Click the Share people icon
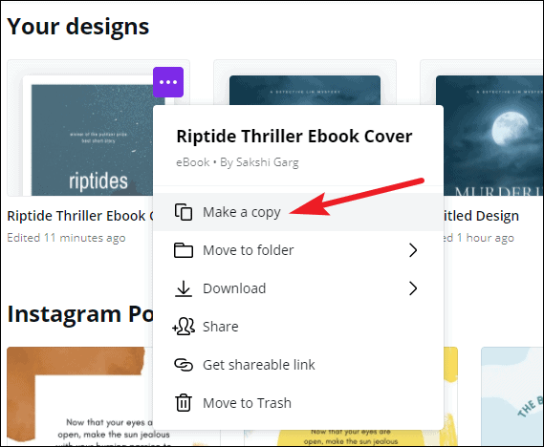The height and width of the screenshot is (447, 544). 184,327
